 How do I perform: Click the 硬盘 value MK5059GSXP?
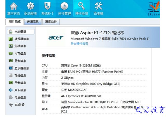click(x=74, y=90)
